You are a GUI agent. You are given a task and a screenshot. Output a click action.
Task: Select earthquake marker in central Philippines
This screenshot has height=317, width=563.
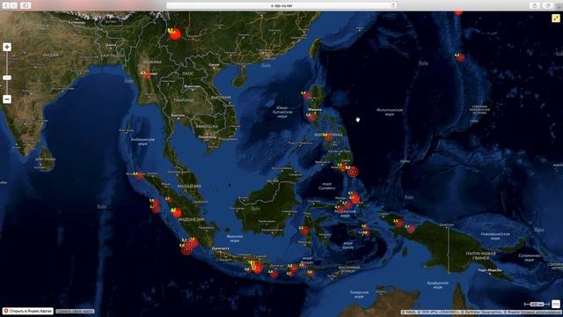(328, 136)
